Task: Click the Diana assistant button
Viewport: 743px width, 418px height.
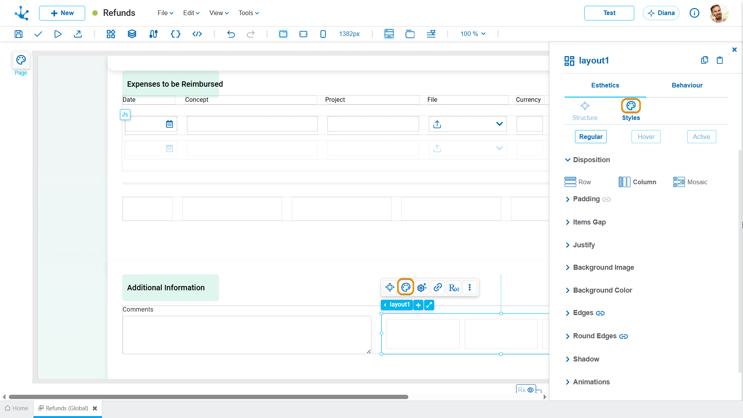Action: pos(661,13)
